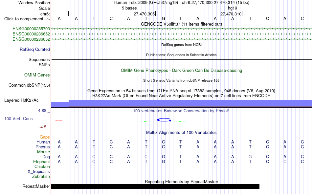Click the black RepeatMasker element bar
312x194 pixels.
[155, 186]
